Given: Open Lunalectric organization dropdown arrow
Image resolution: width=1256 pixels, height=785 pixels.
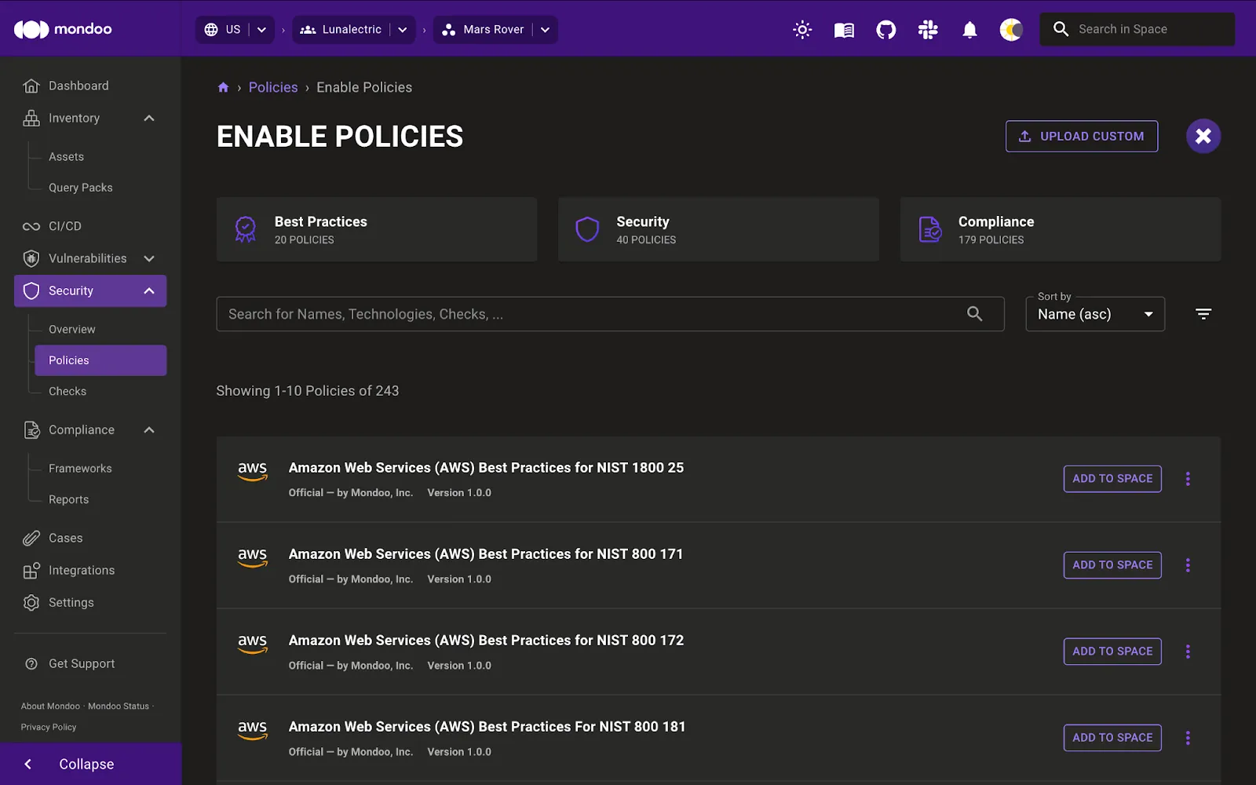Looking at the screenshot, I should coord(403,30).
